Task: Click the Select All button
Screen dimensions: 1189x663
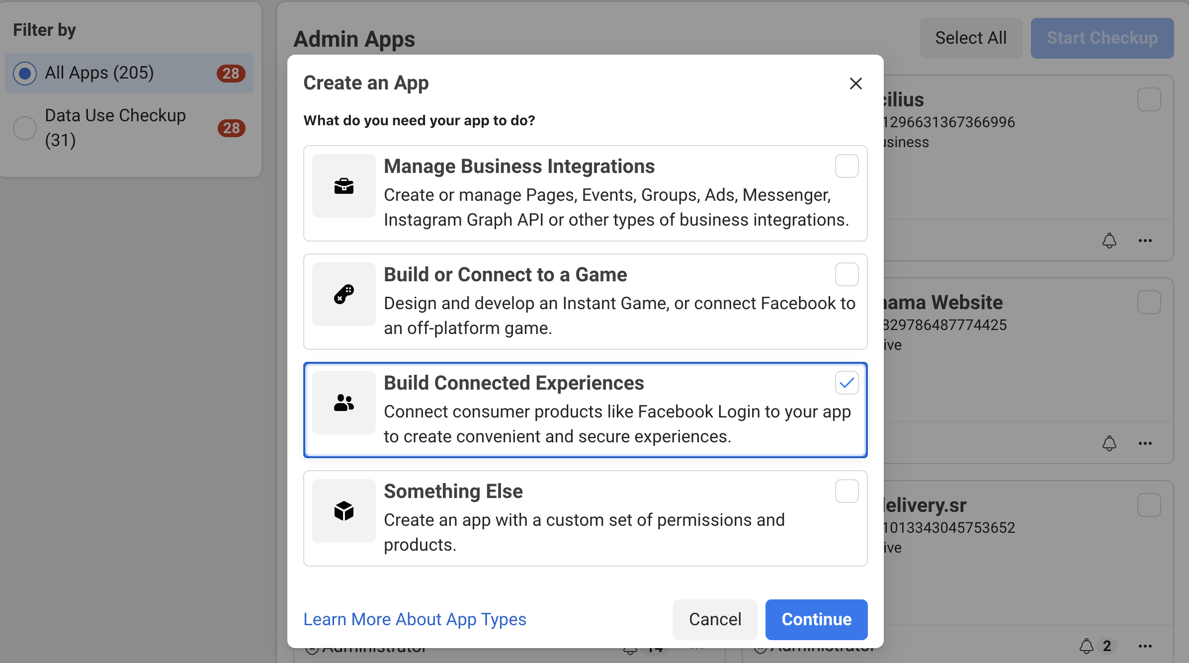Action: tap(971, 38)
